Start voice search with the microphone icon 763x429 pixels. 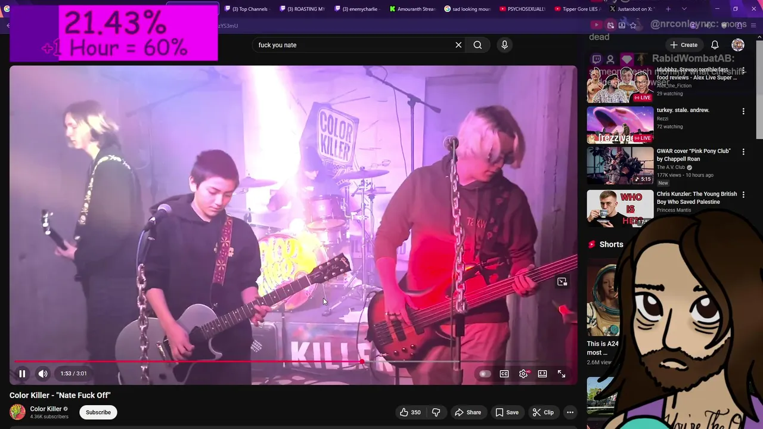504,45
